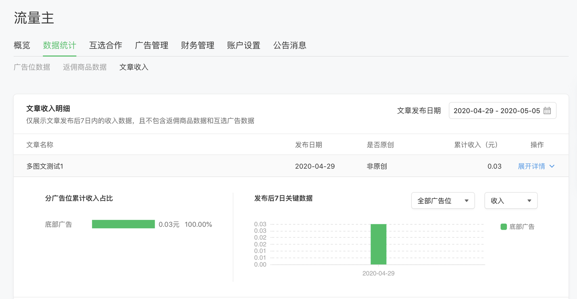
Task: Toggle the 底部广告 legend marker
Action: point(504,227)
